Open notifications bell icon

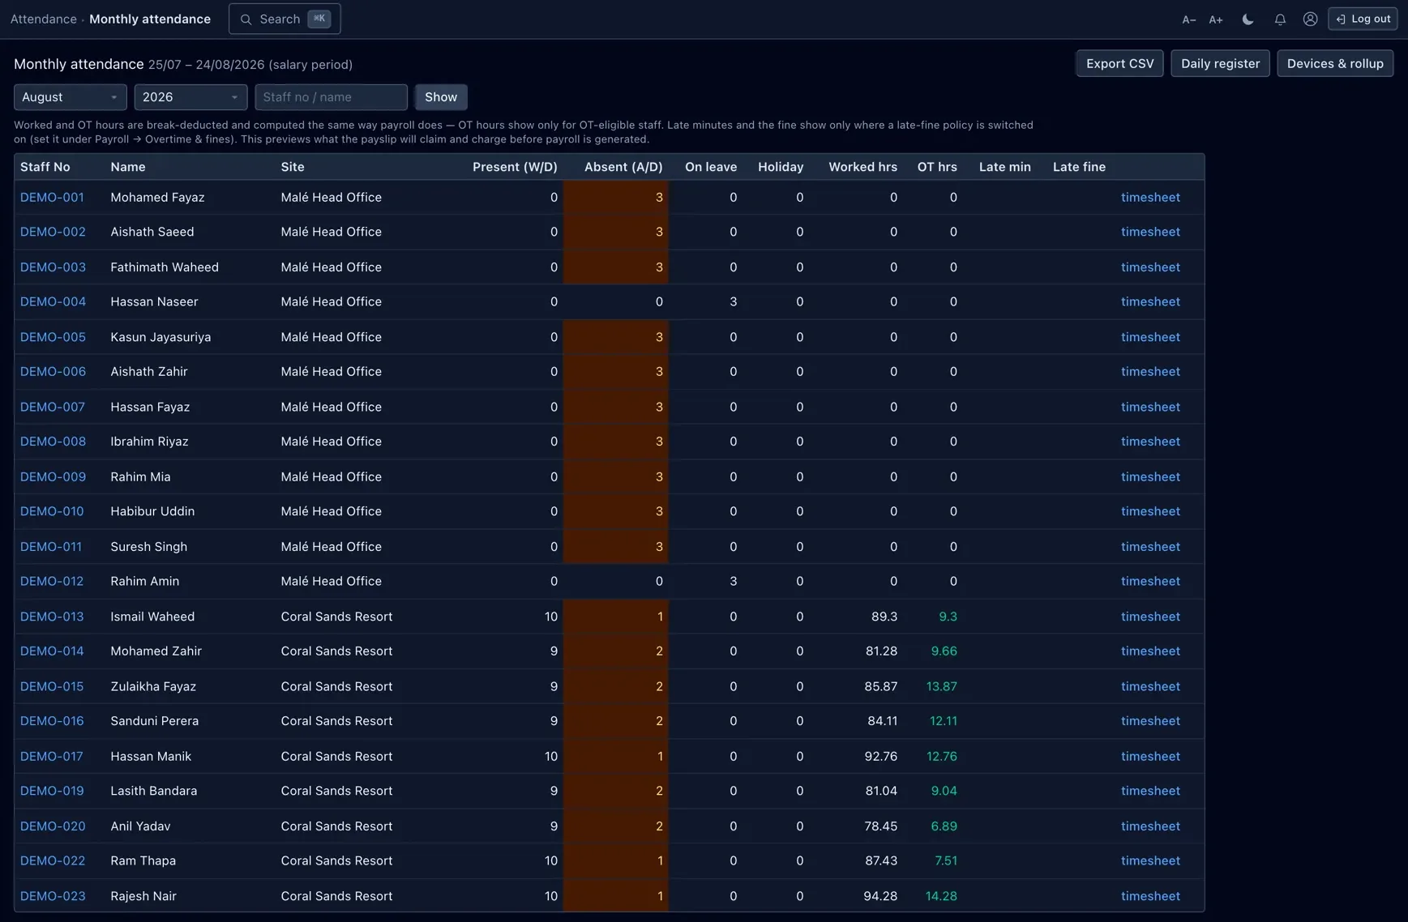(x=1280, y=19)
